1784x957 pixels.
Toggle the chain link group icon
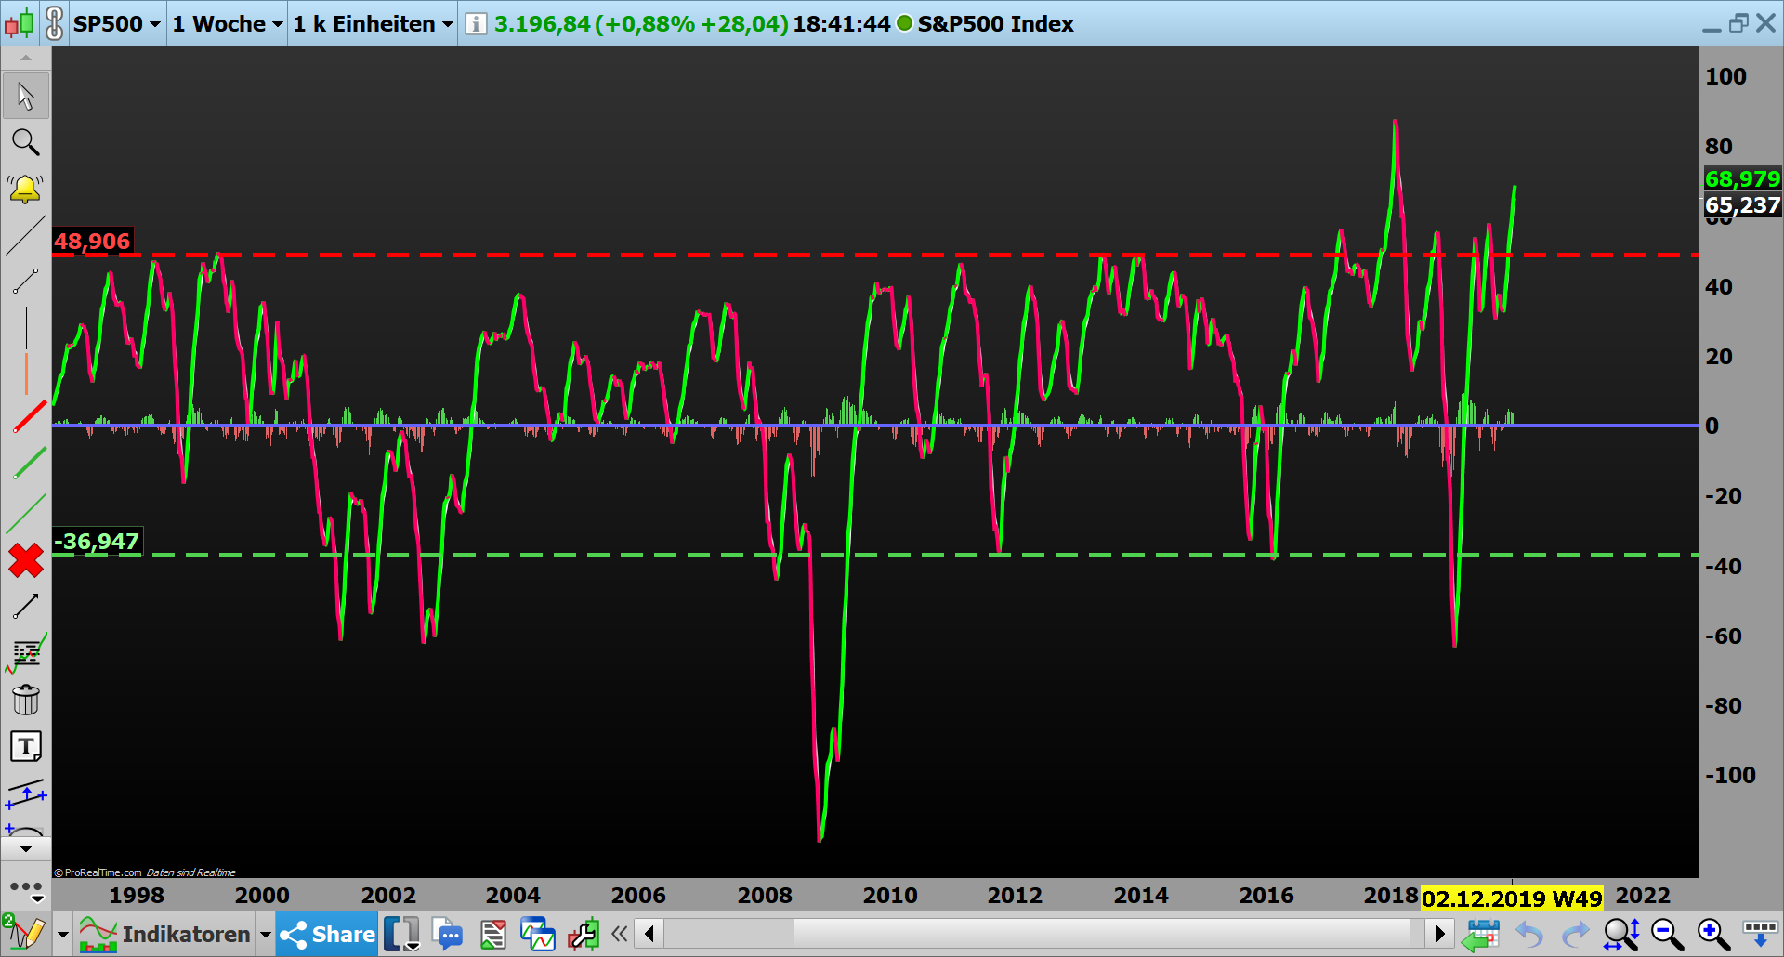pyautogui.click(x=55, y=23)
